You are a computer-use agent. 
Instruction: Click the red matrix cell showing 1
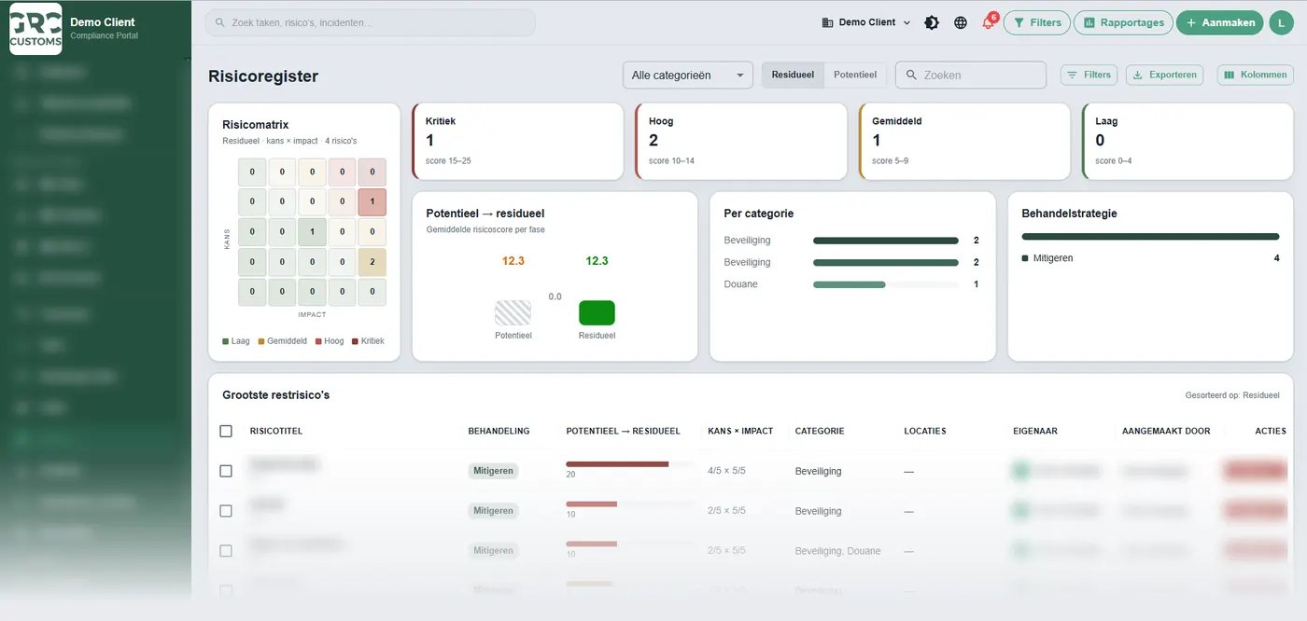(372, 202)
